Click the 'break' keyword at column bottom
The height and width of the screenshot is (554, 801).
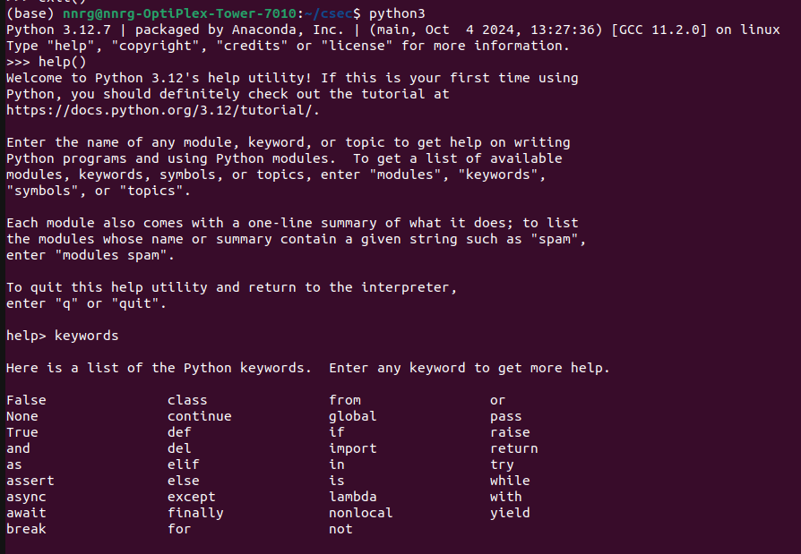point(26,529)
